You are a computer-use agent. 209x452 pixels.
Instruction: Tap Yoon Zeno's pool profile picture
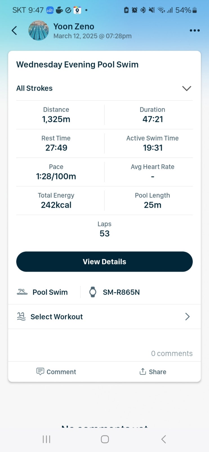tap(39, 31)
